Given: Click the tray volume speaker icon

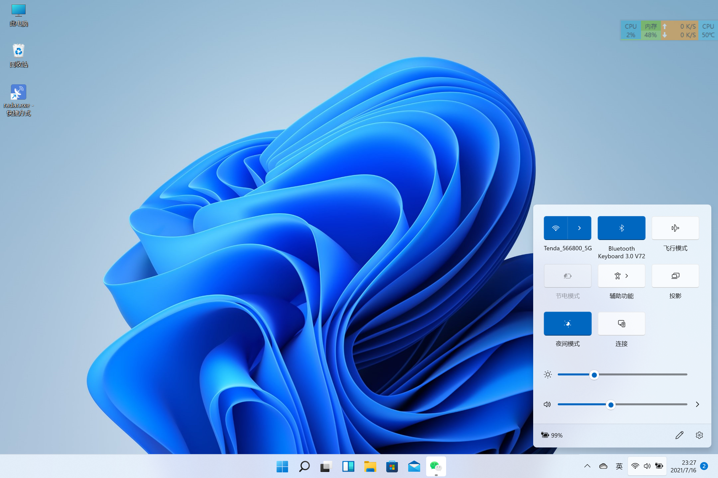Looking at the screenshot, I should [x=647, y=466].
